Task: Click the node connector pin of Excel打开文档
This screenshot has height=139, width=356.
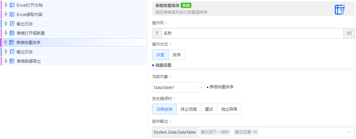Action: point(6,5)
